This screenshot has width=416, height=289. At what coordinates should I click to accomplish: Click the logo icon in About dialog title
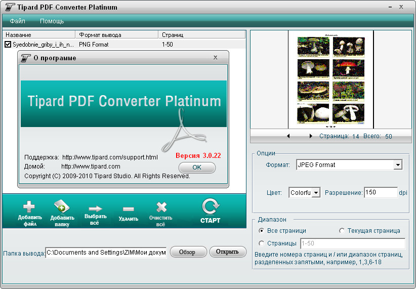(x=26, y=58)
